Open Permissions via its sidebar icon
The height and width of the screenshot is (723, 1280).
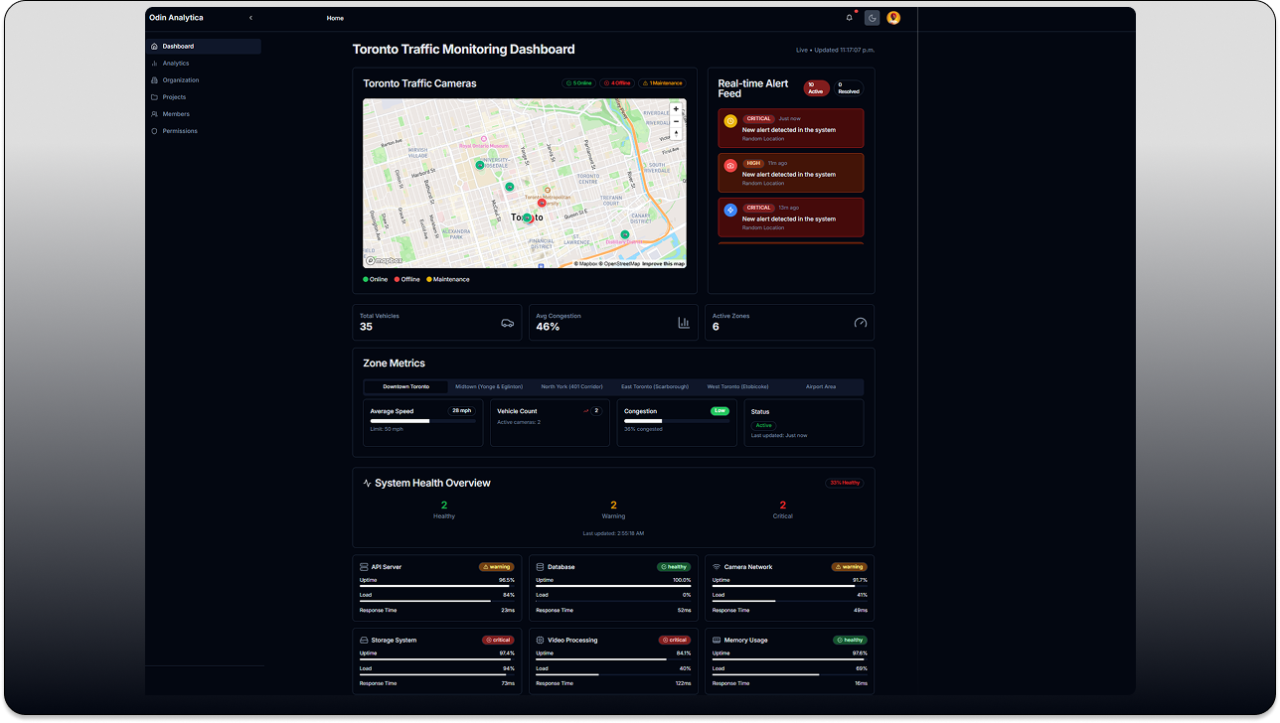(154, 130)
